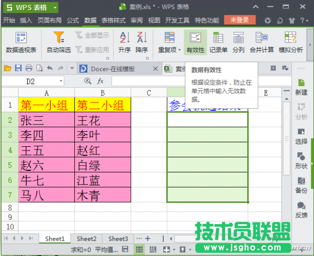Close the Docer-在线模板 document tab

click(x=155, y=68)
